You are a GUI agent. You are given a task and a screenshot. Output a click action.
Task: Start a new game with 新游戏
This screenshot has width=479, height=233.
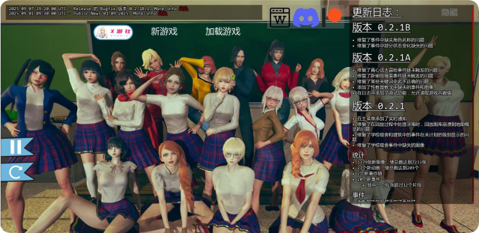tap(164, 32)
